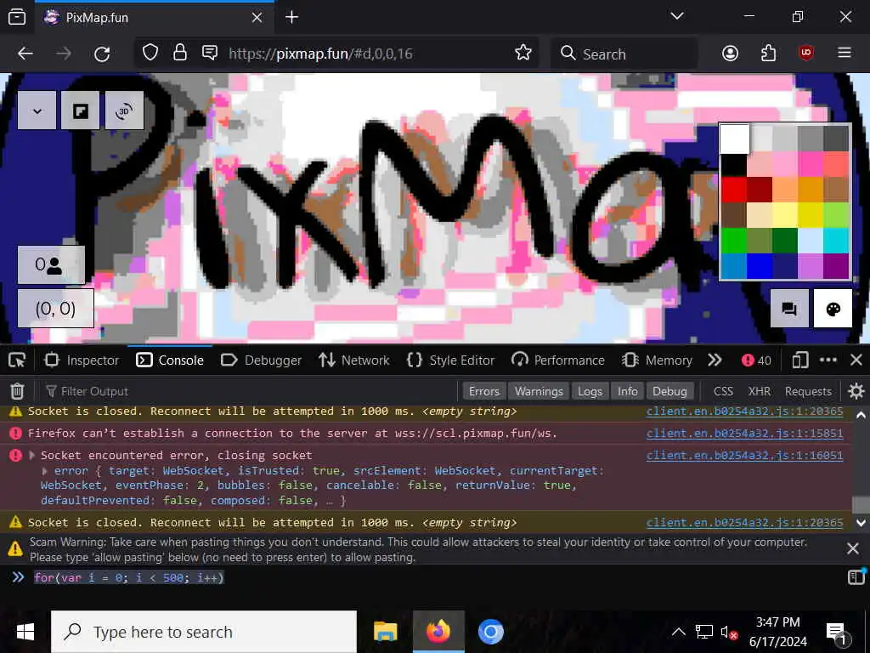This screenshot has width=870, height=653.
Task: Open the Debugger tab
Action: (x=261, y=361)
